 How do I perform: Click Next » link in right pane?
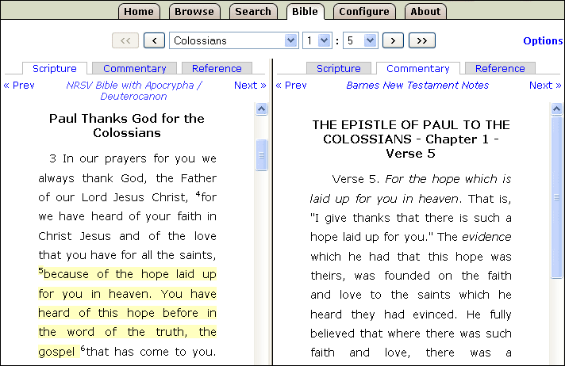[x=545, y=86]
